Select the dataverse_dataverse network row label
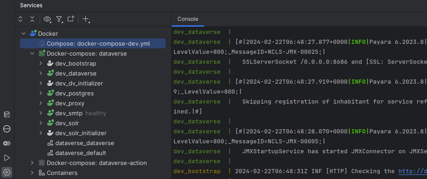The image size is (427, 179). click(x=85, y=143)
